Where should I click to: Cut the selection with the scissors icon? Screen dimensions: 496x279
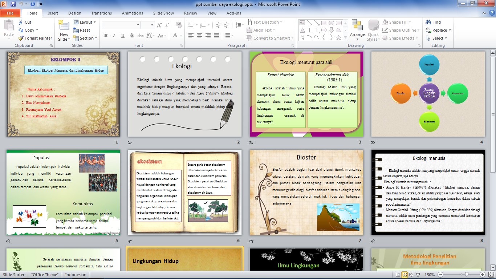(20, 22)
